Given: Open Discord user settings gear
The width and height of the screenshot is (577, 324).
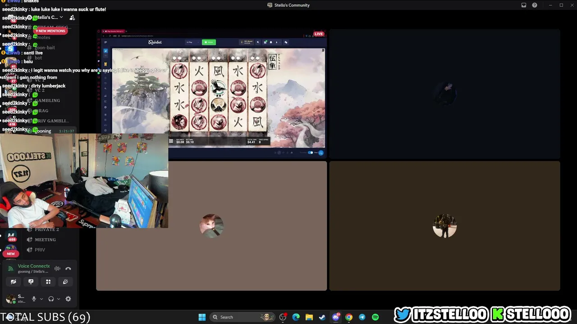Looking at the screenshot, I should pos(68,299).
